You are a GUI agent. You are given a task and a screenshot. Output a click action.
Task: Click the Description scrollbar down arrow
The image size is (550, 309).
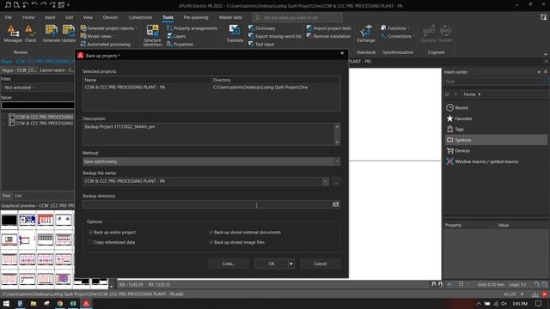pos(337,142)
